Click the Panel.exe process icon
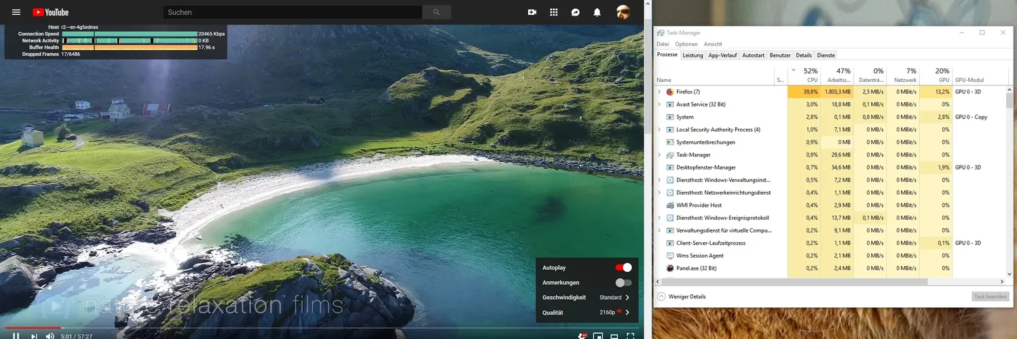The height and width of the screenshot is (339, 1017). (x=670, y=268)
